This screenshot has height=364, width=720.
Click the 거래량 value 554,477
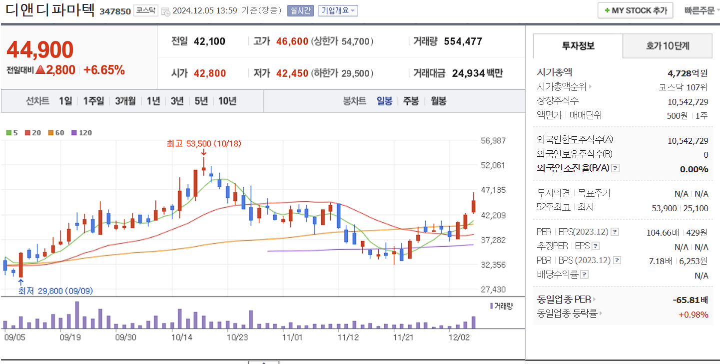[463, 41]
